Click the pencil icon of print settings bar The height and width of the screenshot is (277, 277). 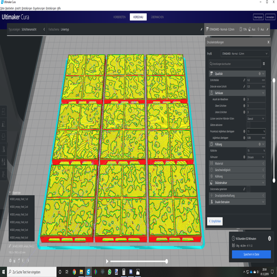click(x=268, y=29)
